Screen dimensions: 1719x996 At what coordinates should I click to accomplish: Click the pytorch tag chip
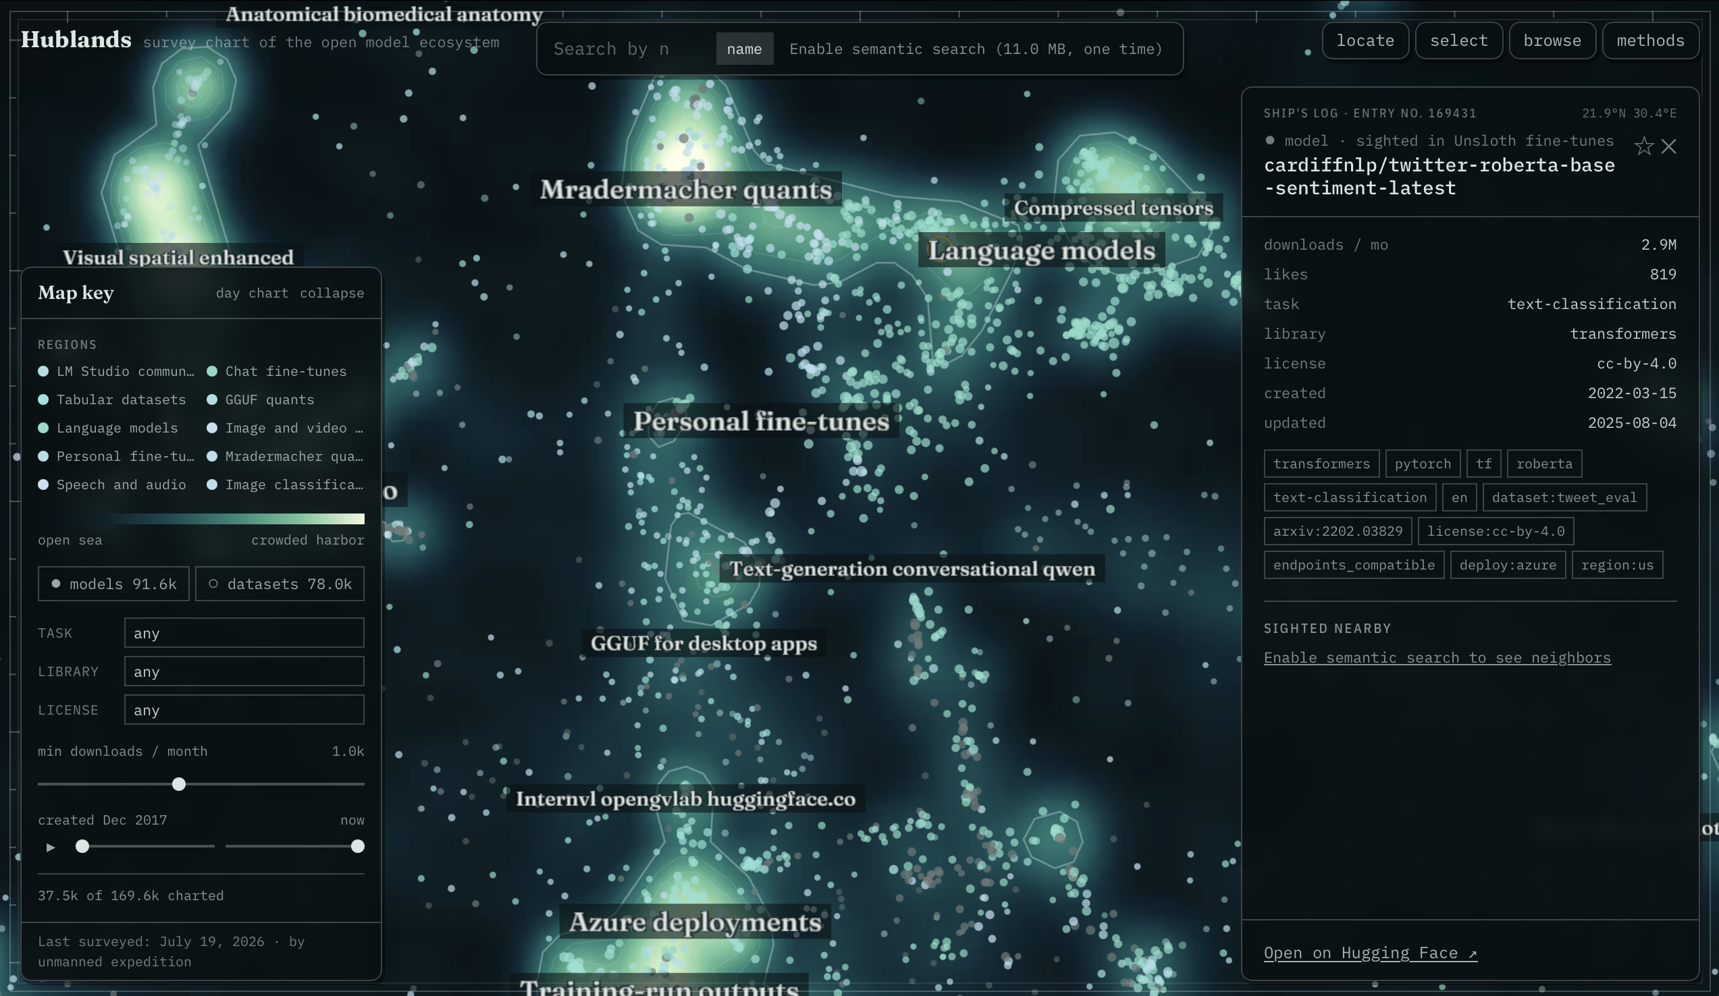1423,464
